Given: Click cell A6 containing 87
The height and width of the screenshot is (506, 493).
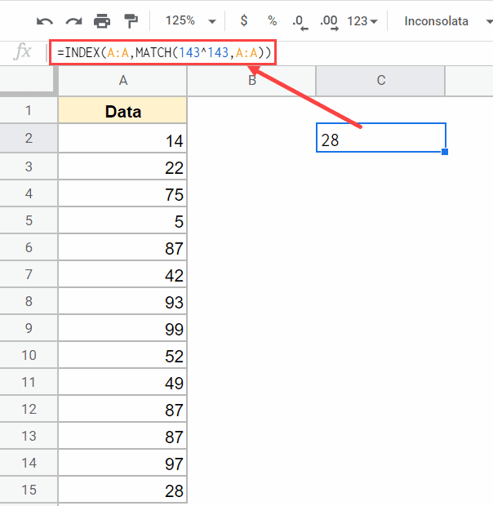Looking at the screenshot, I should coord(122,247).
